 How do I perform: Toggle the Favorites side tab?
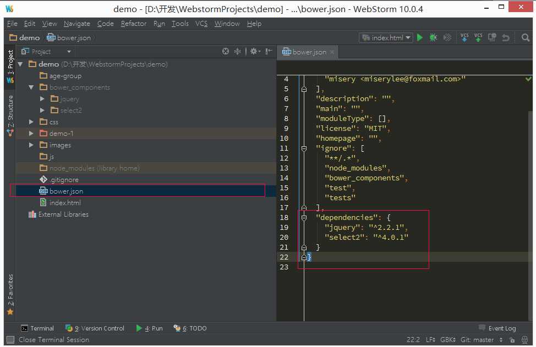pos(10,294)
